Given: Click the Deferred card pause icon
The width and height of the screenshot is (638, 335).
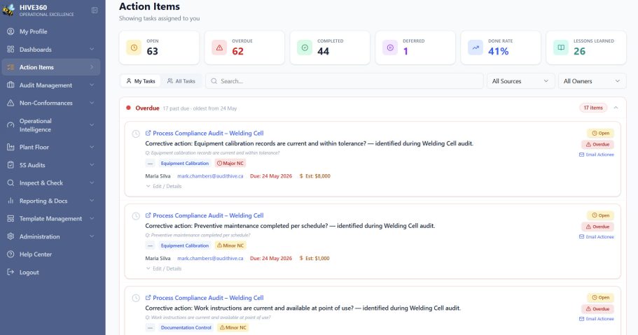Looking at the screenshot, I should pyautogui.click(x=390, y=48).
